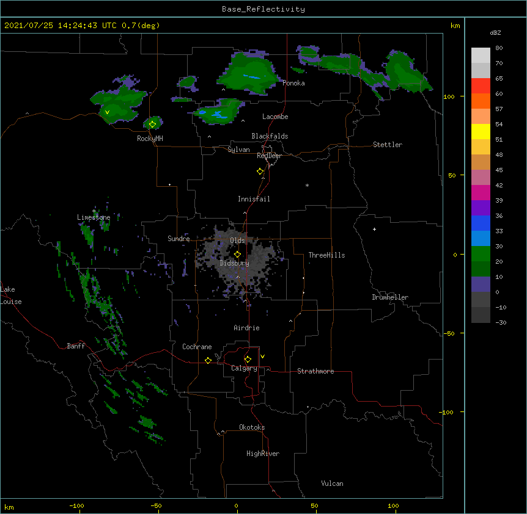Select the yellow diamond marker south of RedDeer
The height and width of the screenshot is (514, 527).
260,171
